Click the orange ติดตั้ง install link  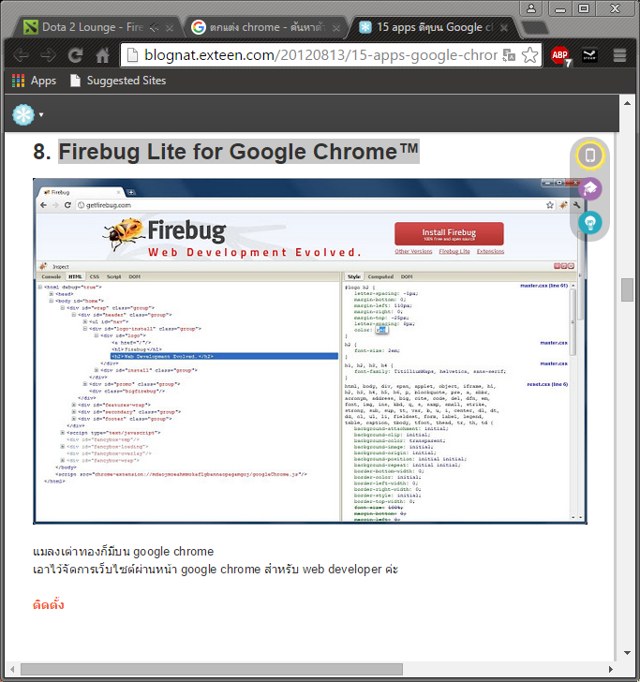(x=49, y=604)
